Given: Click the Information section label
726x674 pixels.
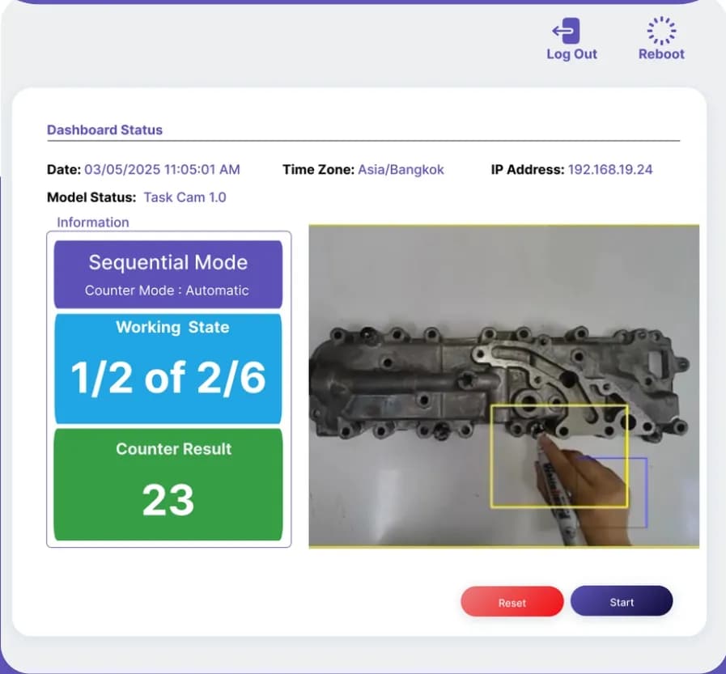Looking at the screenshot, I should tap(92, 223).
